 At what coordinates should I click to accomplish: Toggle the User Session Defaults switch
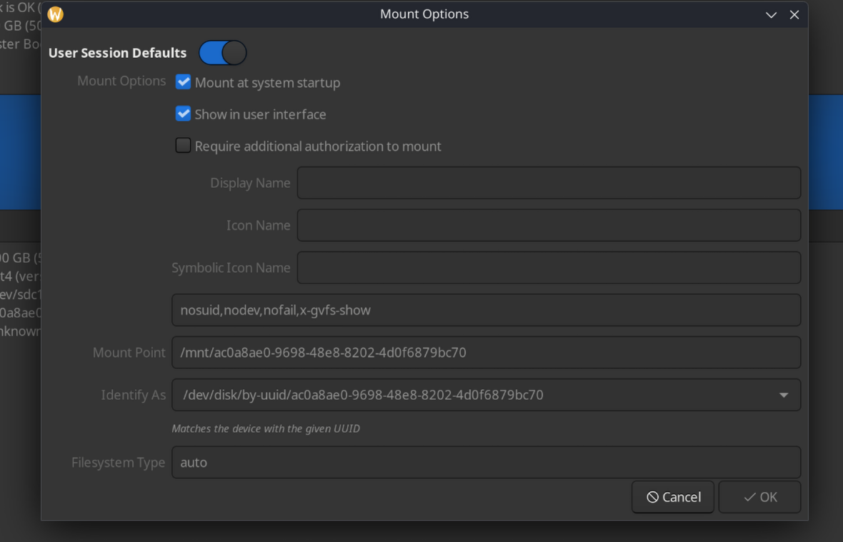[x=223, y=53]
